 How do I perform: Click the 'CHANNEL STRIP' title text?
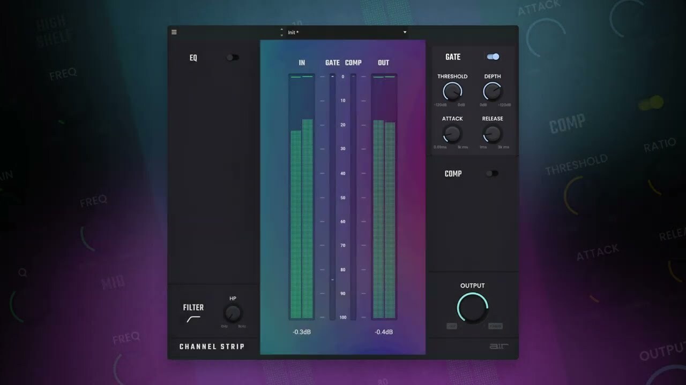click(212, 346)
